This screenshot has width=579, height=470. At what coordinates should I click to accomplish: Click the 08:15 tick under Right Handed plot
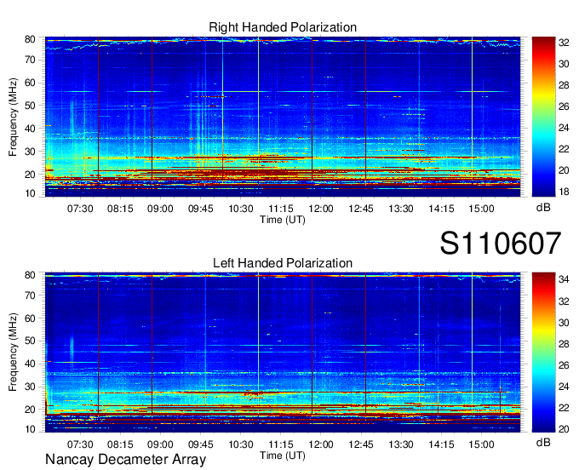point(120,209)
